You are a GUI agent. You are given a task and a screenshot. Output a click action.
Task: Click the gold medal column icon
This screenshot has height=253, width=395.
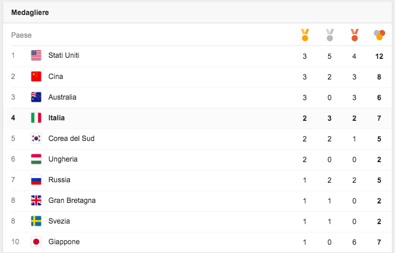(x=305, y=35)
